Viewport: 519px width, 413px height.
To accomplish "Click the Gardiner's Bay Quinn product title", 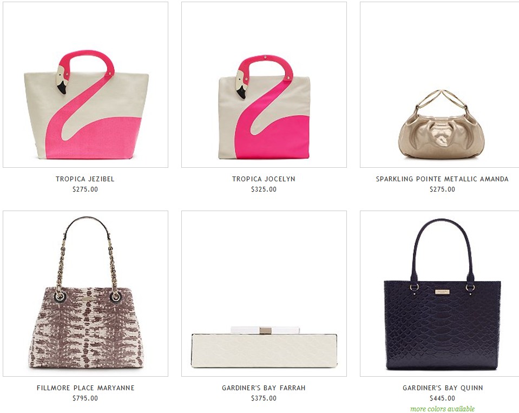I will pos(443,388).
